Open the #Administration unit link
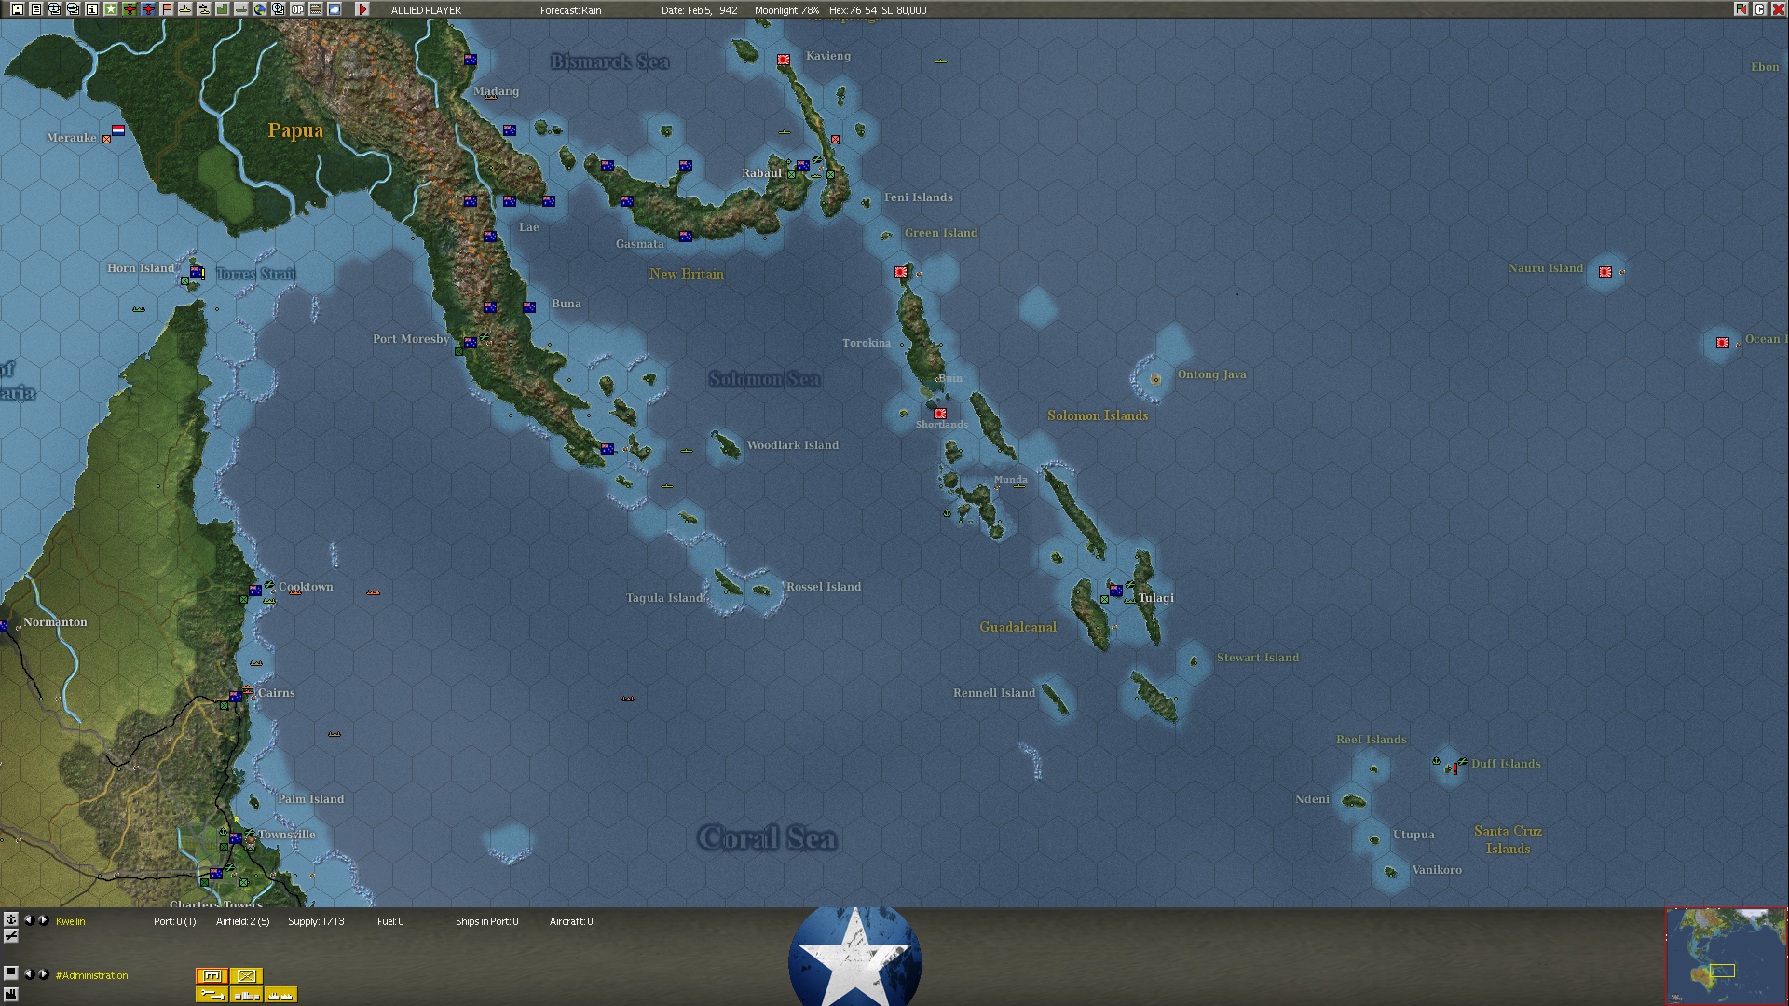 point(91,975)
